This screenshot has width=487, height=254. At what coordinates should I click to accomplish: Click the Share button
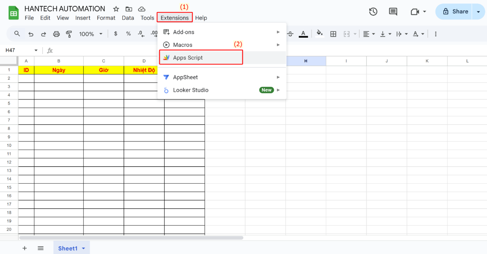point(455,12)
